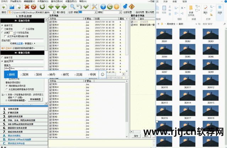Click the New folder icon in Explorer ribbon
Screen dimensions: 227x148
(x=191, y=8)
